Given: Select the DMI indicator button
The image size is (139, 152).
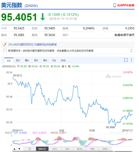Looking at the screenshot, I should click(x=105, y=149).
